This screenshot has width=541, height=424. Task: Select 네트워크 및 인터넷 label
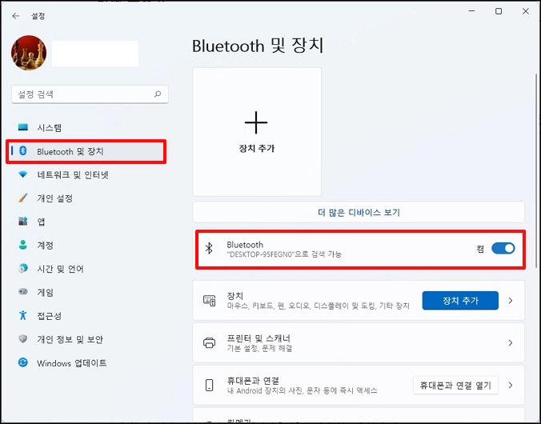(x=73, y=174)
